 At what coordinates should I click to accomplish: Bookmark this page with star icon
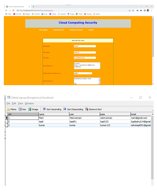[x=133, y=10]
